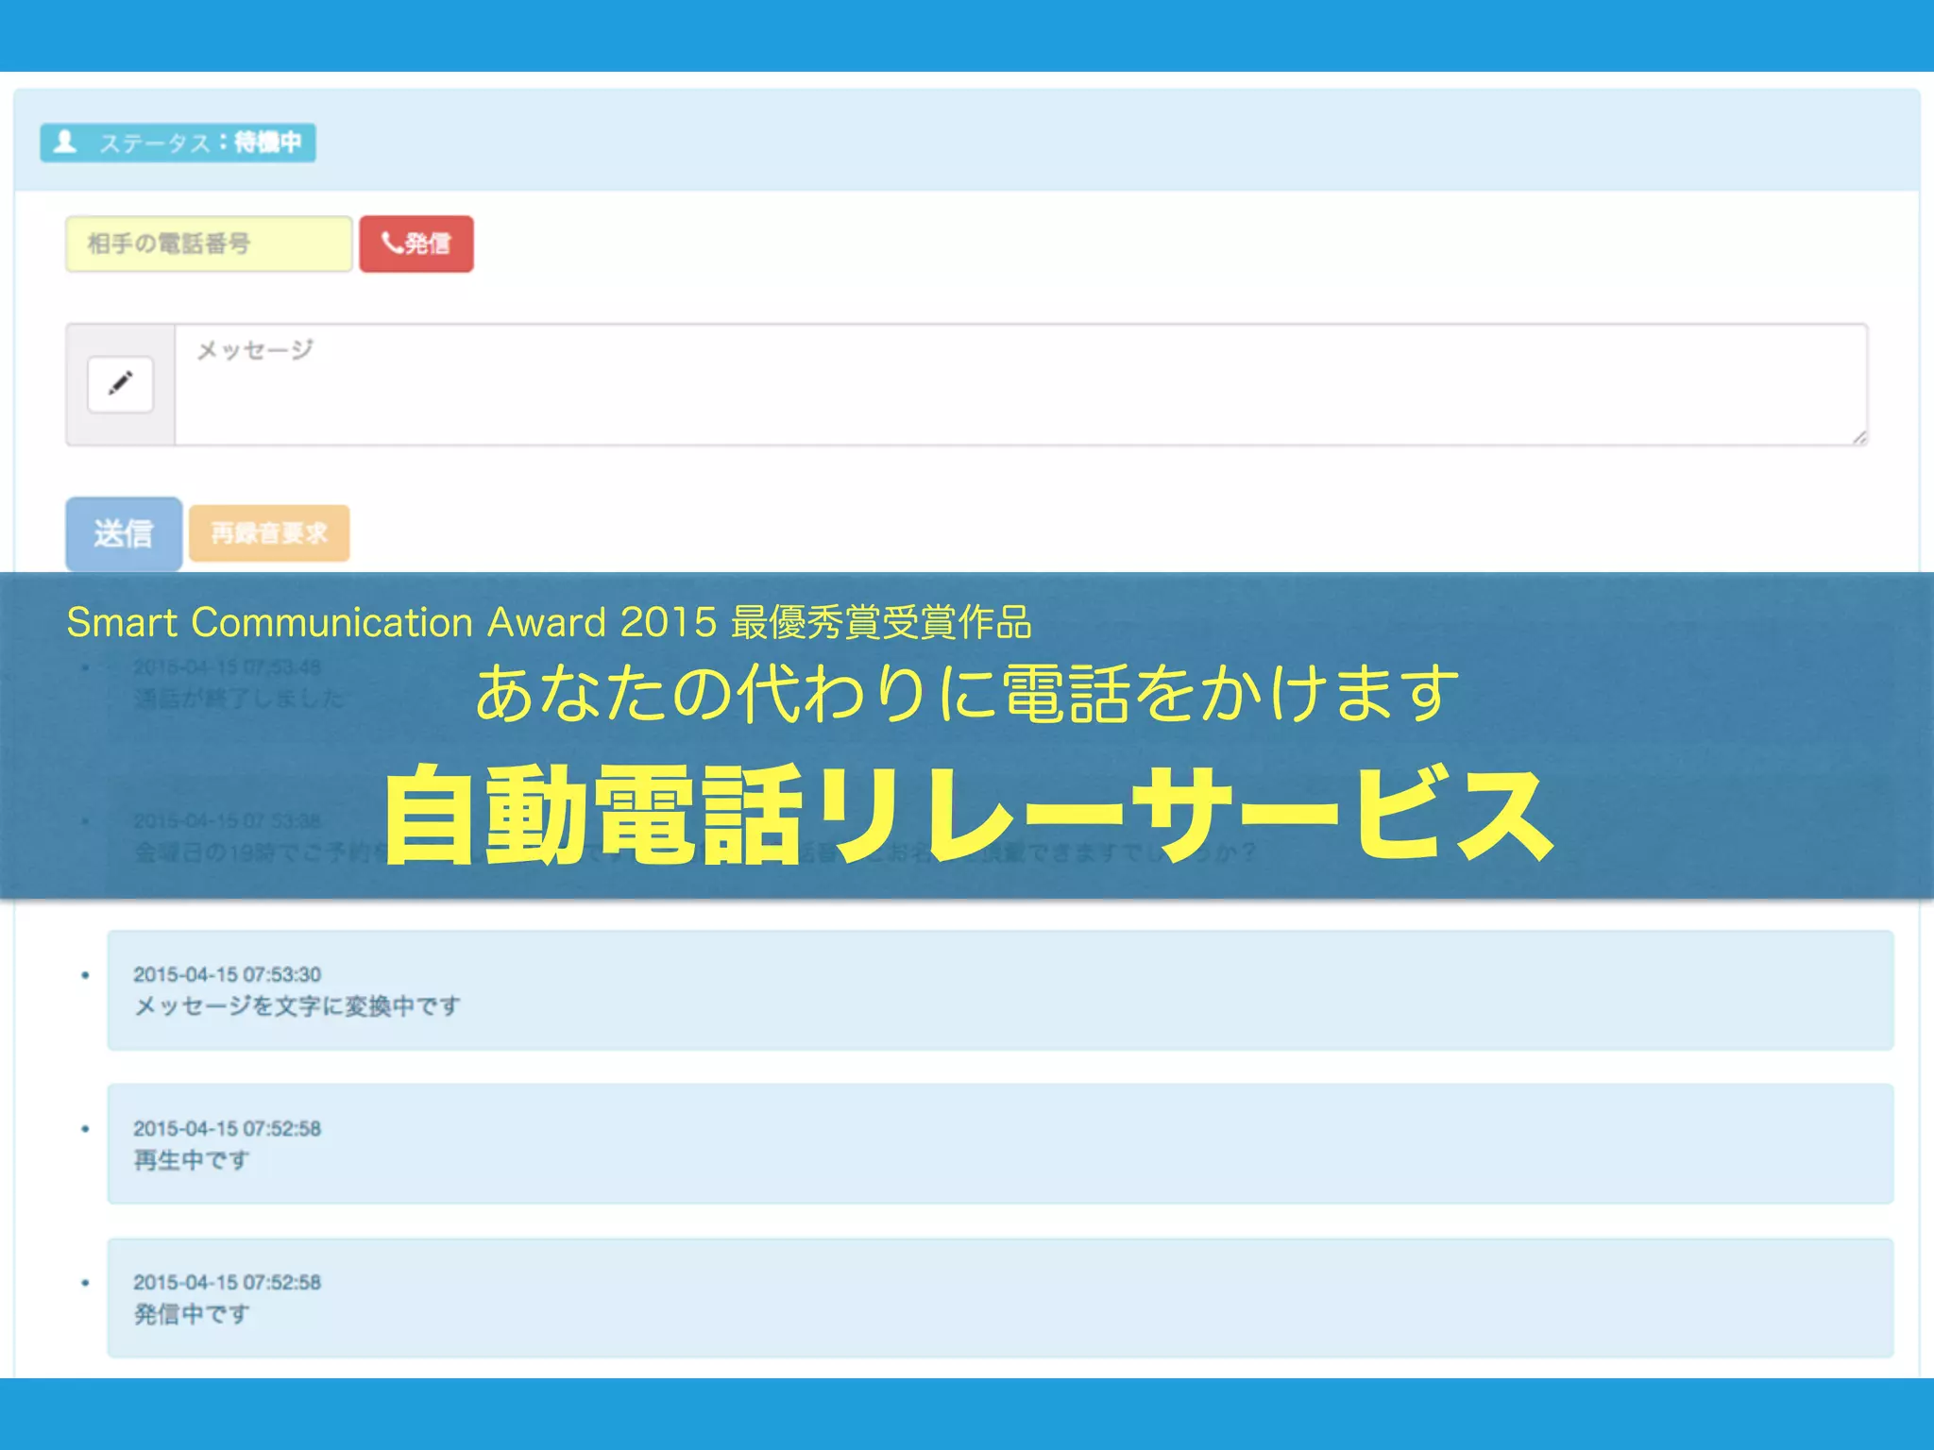Click the orange 再録音要求 button
The image size is (1934, 1450).
tap(269, 533)
